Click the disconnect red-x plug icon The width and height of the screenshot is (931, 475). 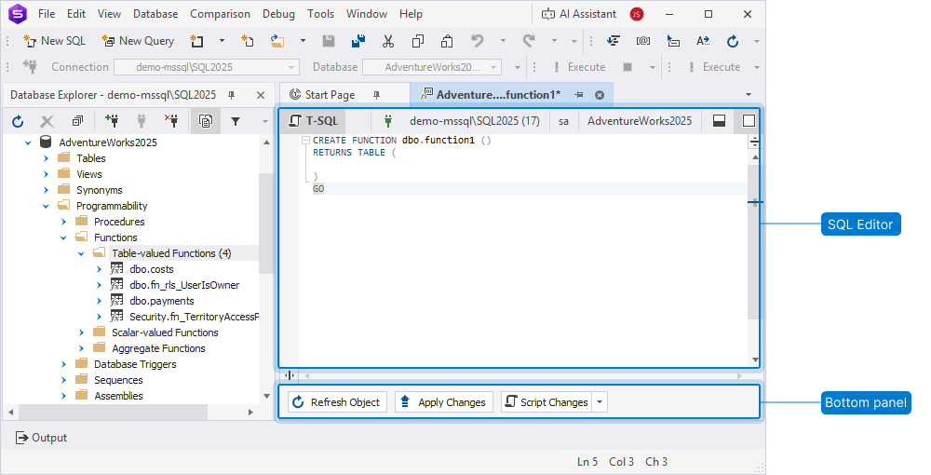point(171,121)
